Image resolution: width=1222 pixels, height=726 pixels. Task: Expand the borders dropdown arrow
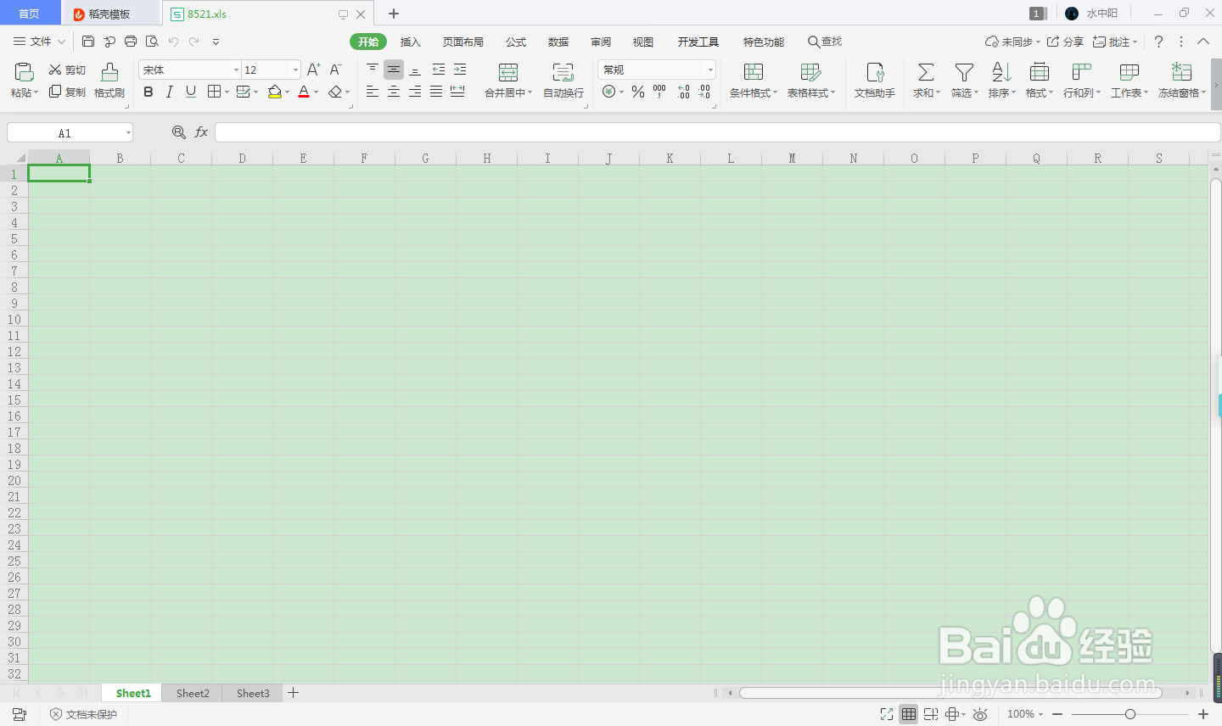click(227, 92)
